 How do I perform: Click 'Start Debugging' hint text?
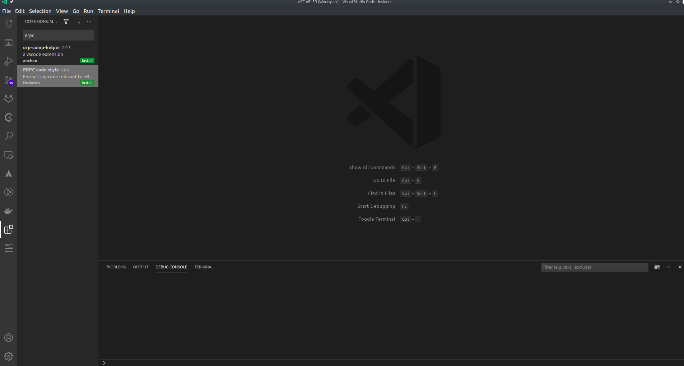click(376, 206)
